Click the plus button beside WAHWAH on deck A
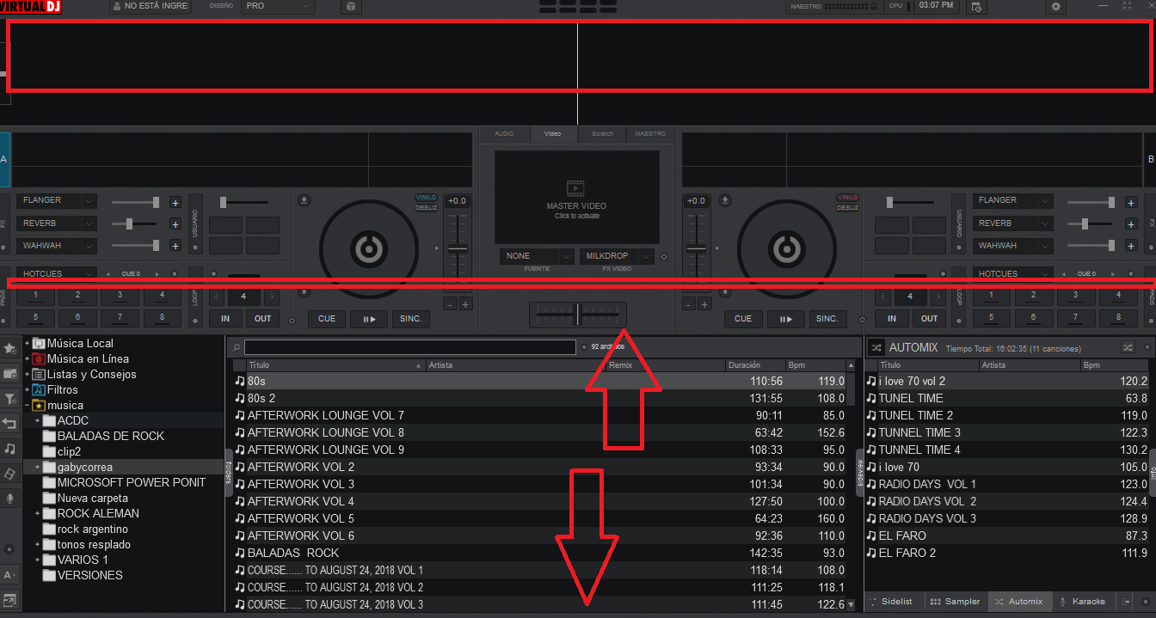 [175, 246]
